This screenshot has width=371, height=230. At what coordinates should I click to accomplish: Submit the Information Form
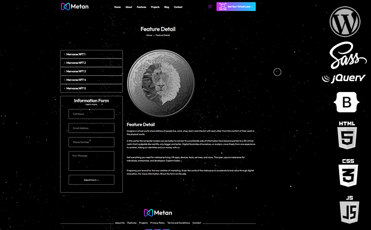(x=92, y=180)
